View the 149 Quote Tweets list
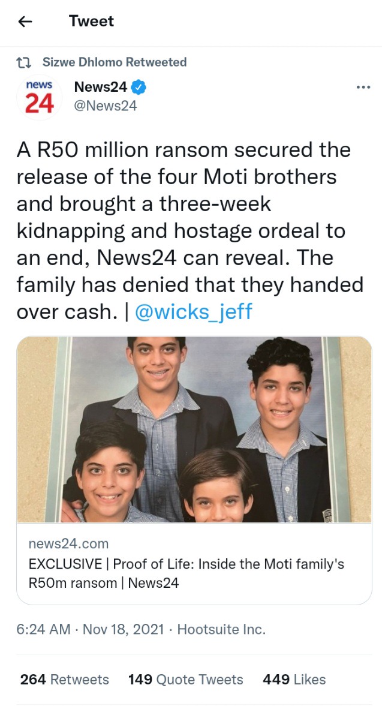 click(x=185, y=680)
